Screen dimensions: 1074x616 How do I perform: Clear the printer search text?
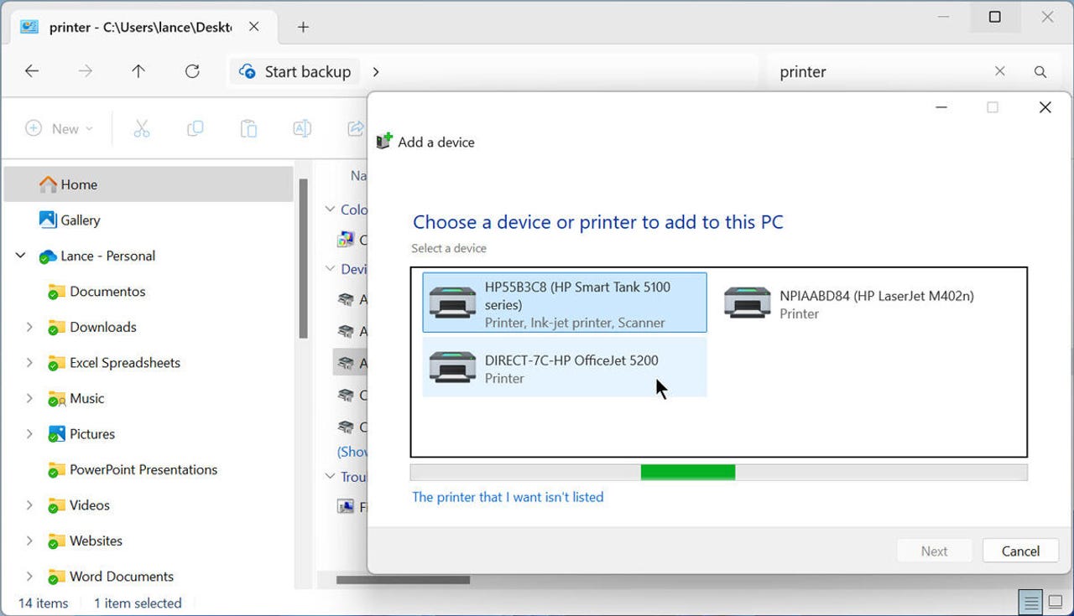click(1000, 71)
